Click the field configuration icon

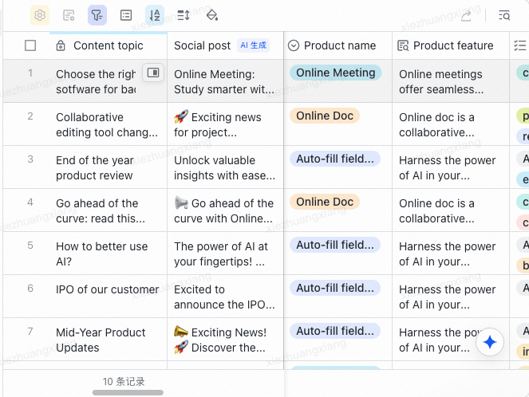[69, 15]
